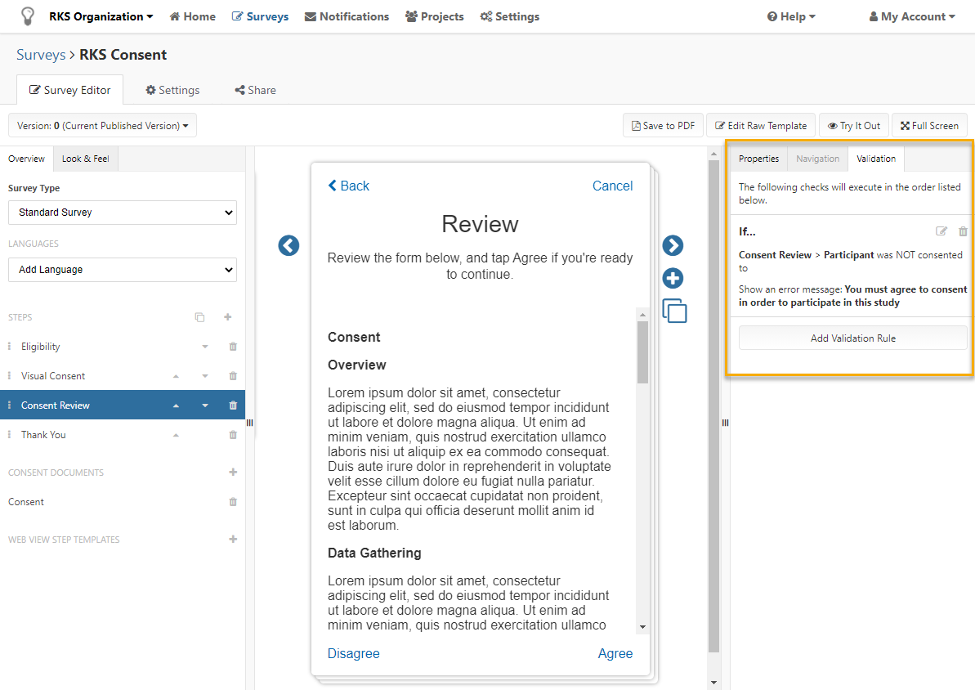This screenshot has width=975, height=690.
Task: Click the blue next step arrow icon
Action: (673, 245)
